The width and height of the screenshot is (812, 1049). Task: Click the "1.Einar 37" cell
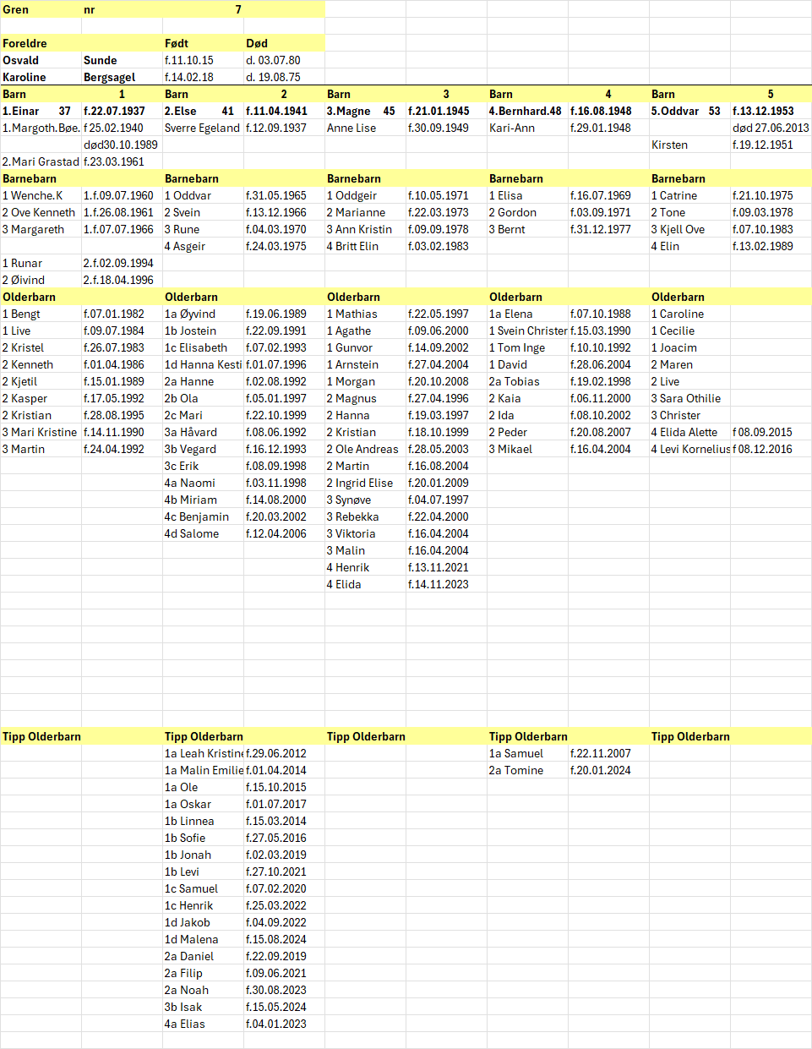point(41,111)
